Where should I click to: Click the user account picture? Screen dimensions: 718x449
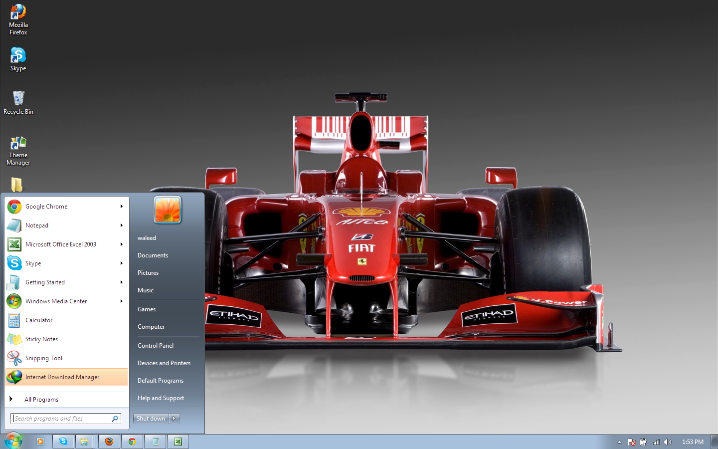[168, 210]
